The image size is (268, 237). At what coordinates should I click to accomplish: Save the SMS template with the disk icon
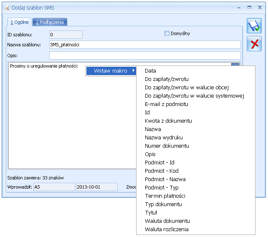[x=254, y=25]
